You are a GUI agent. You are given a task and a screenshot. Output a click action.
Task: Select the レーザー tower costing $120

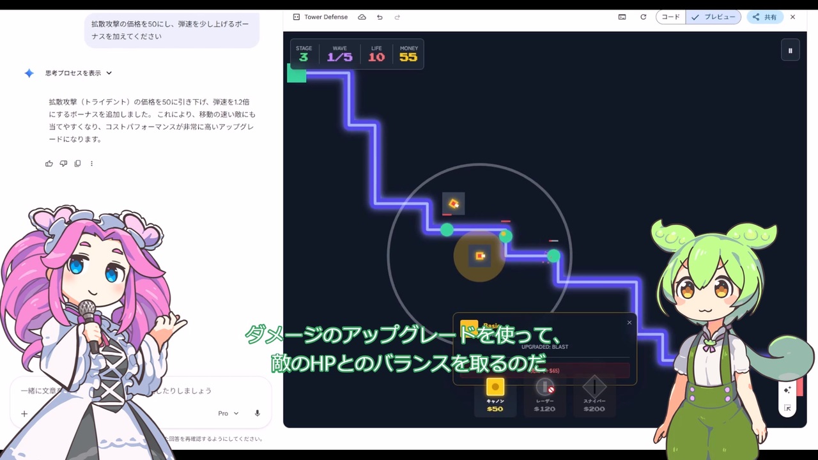tap(544, 396)
